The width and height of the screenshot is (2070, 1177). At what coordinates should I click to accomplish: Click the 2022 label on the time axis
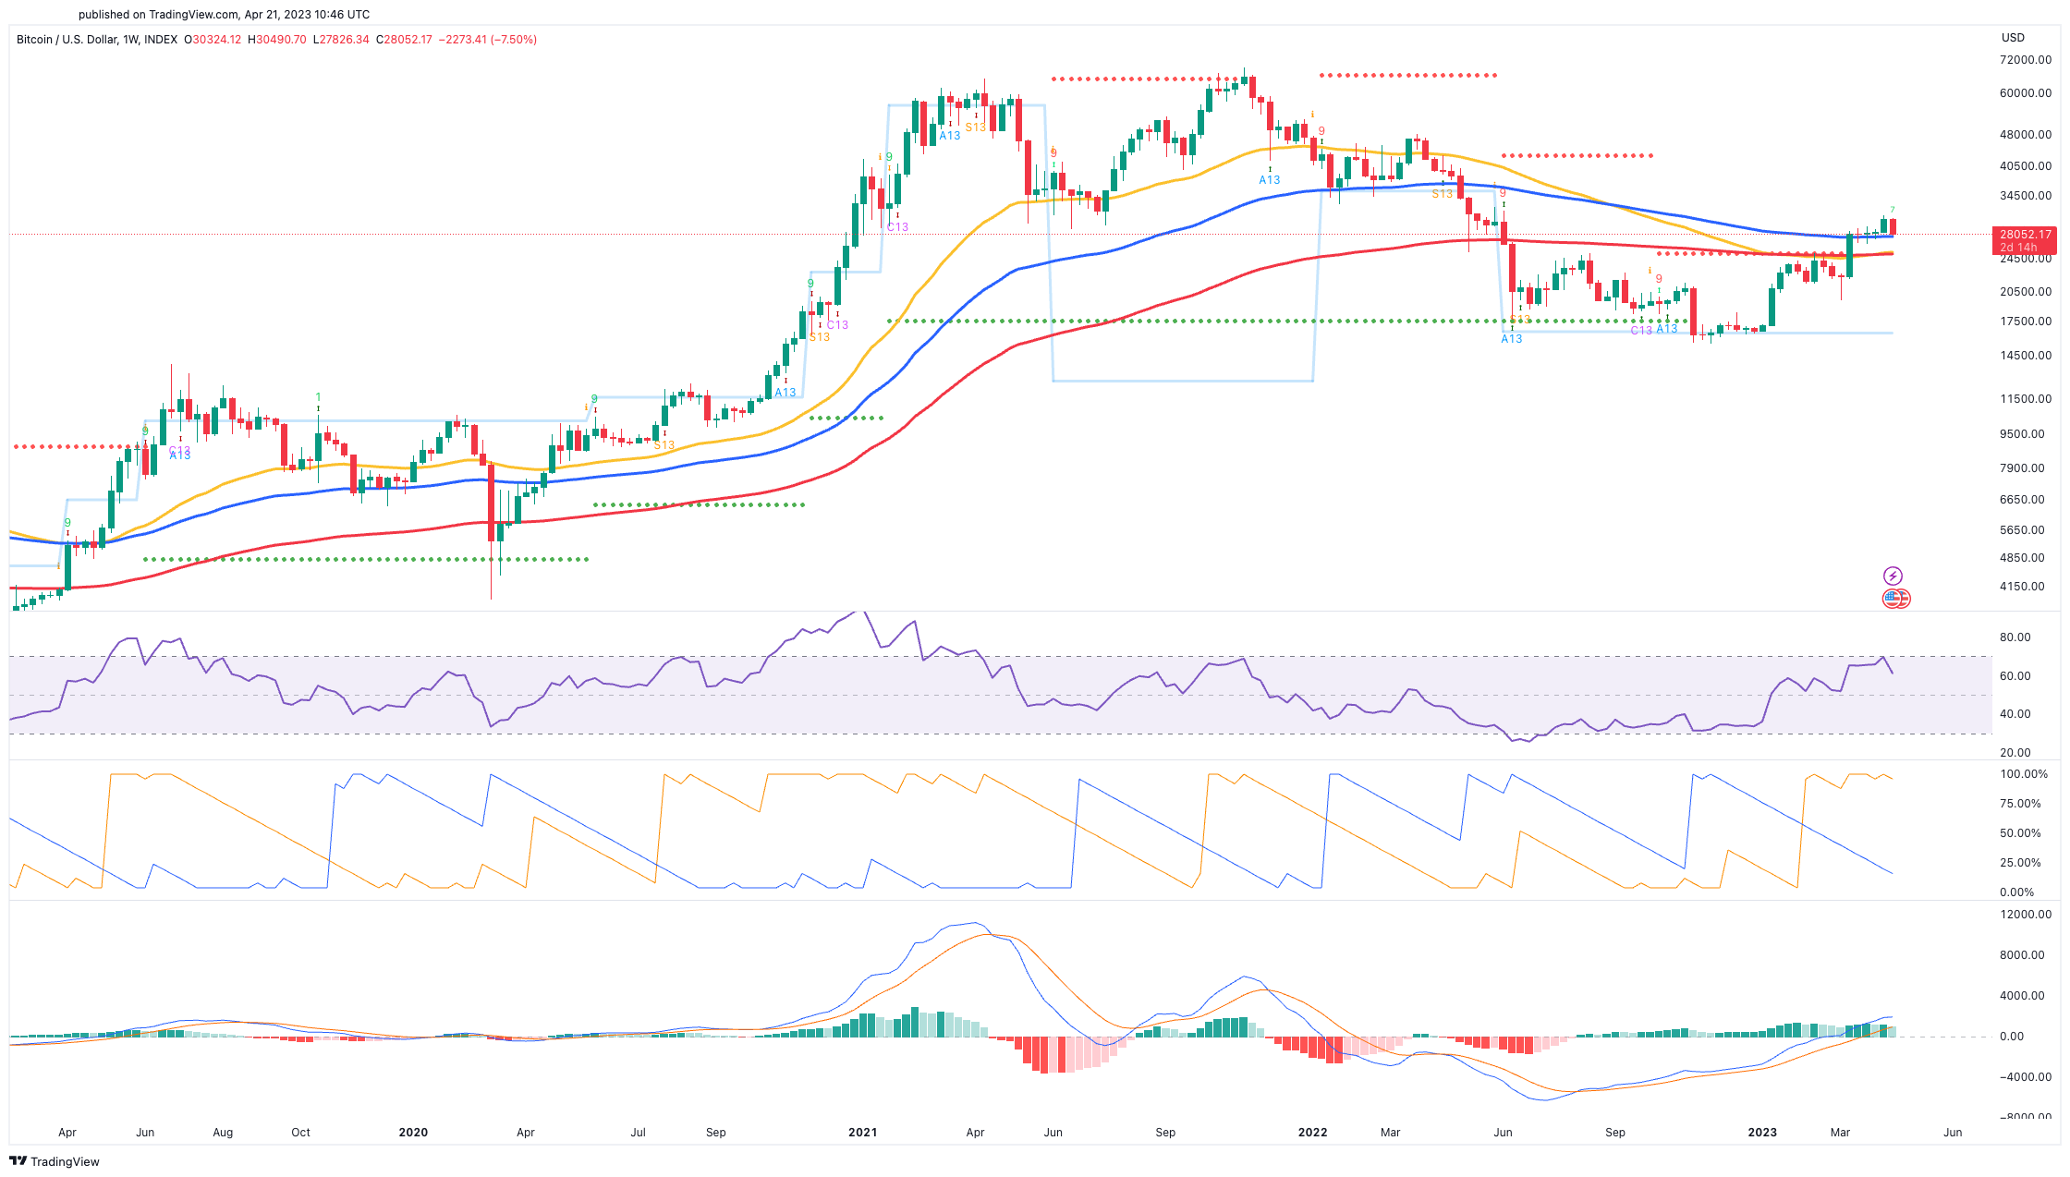[1312, 1132]
